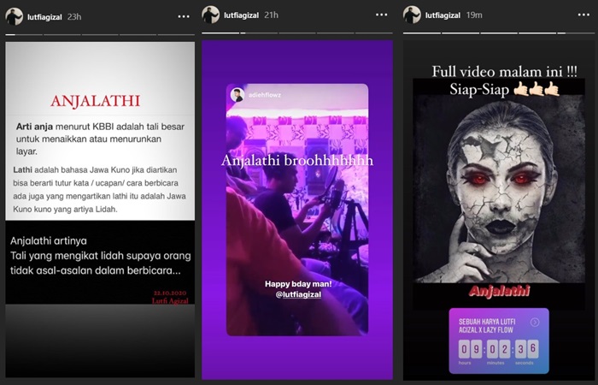Open profile picture in the 19m story
The height and width of the screenshot is (385, 598).
point(413,15)
